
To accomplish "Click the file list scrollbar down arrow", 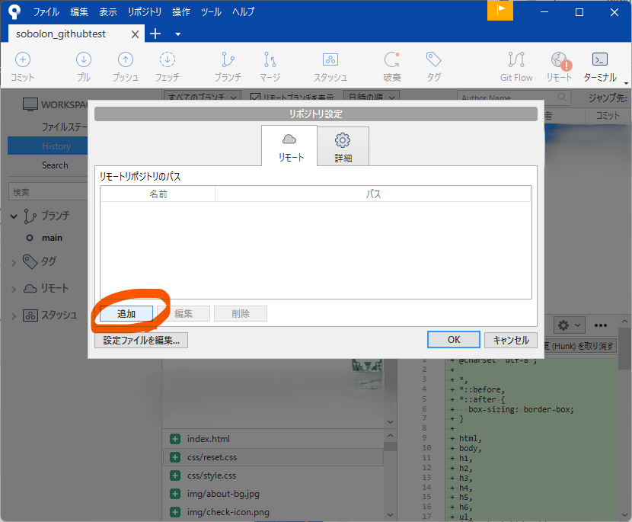I will tap(390, 514).
